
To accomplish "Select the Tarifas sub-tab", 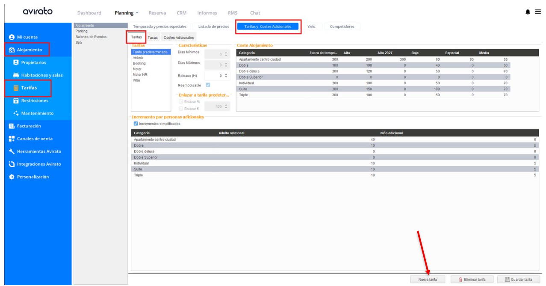I will pos(137,37).
